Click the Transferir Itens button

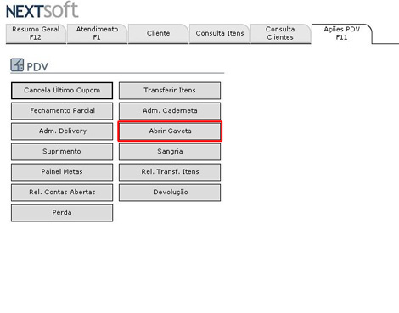(x=170, y=91)
